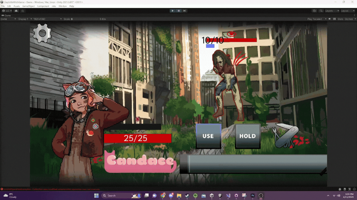Expand the Gizmos dropdown arrow
Image resolution: width=357 pixels, height=200 pixels.
pos(355,19)
